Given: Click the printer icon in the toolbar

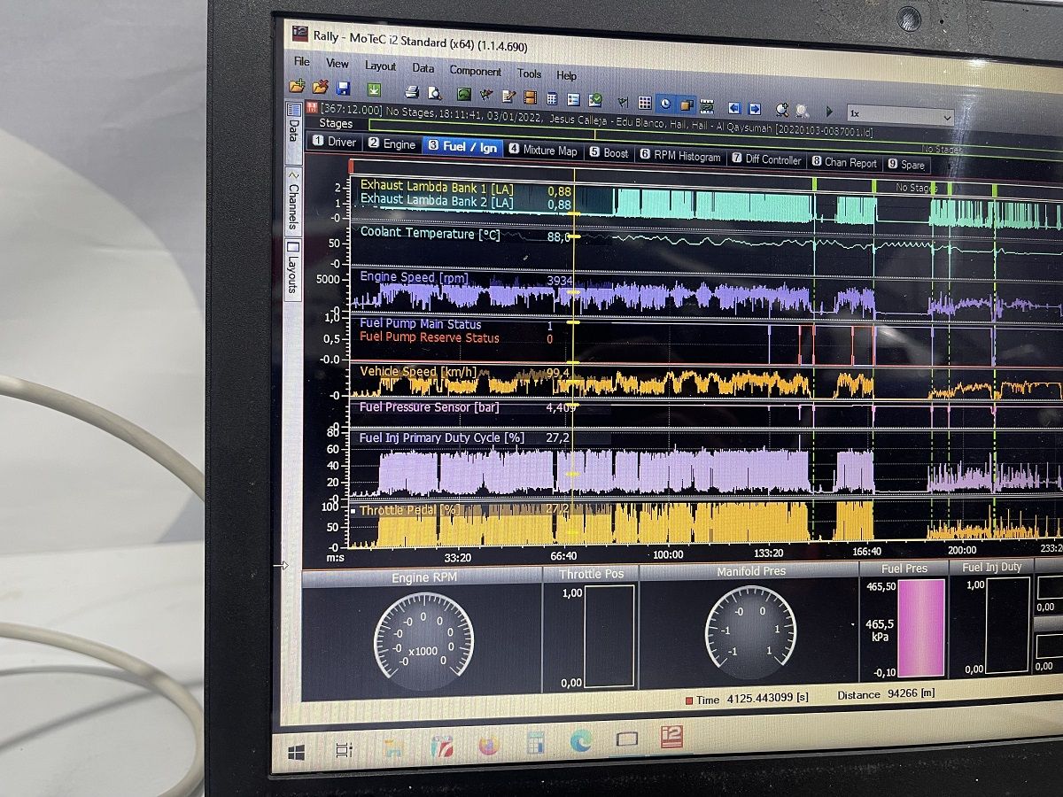Looking at the screenshot, I should (412, 91).
